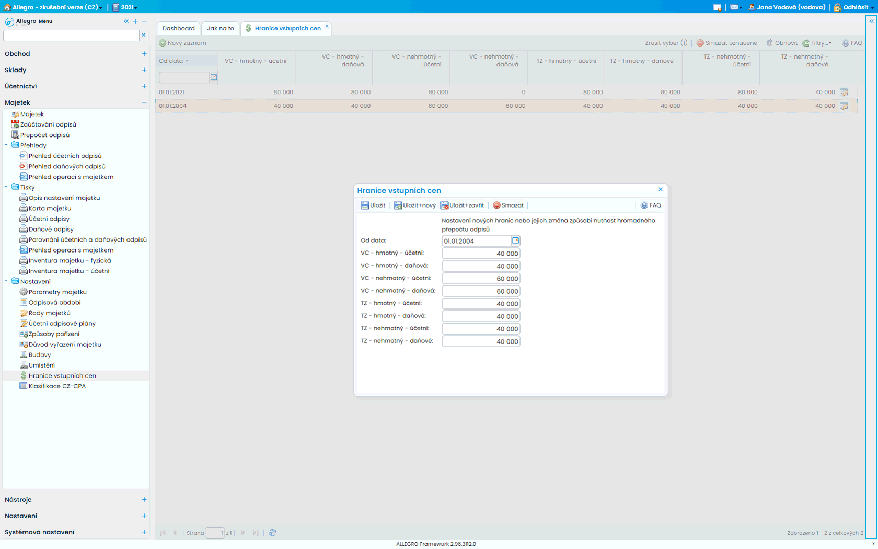Open Jana Vodová user profile

coord(787,7)
